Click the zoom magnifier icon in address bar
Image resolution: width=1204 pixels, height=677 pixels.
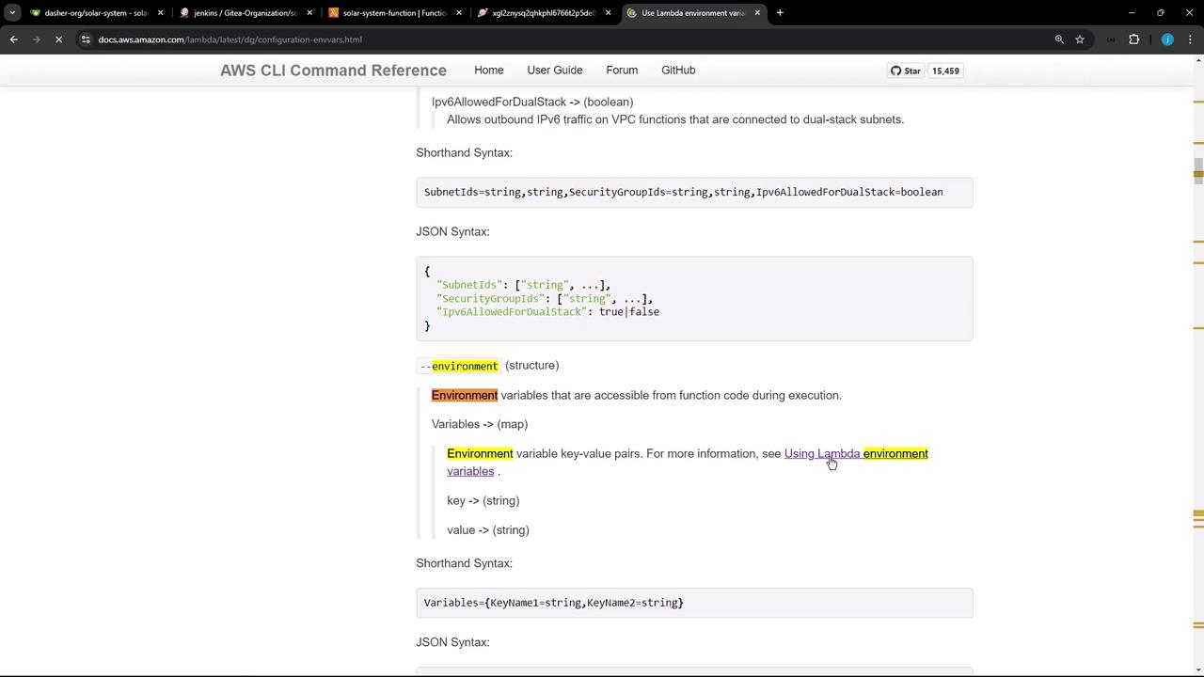click(1059, 39)
